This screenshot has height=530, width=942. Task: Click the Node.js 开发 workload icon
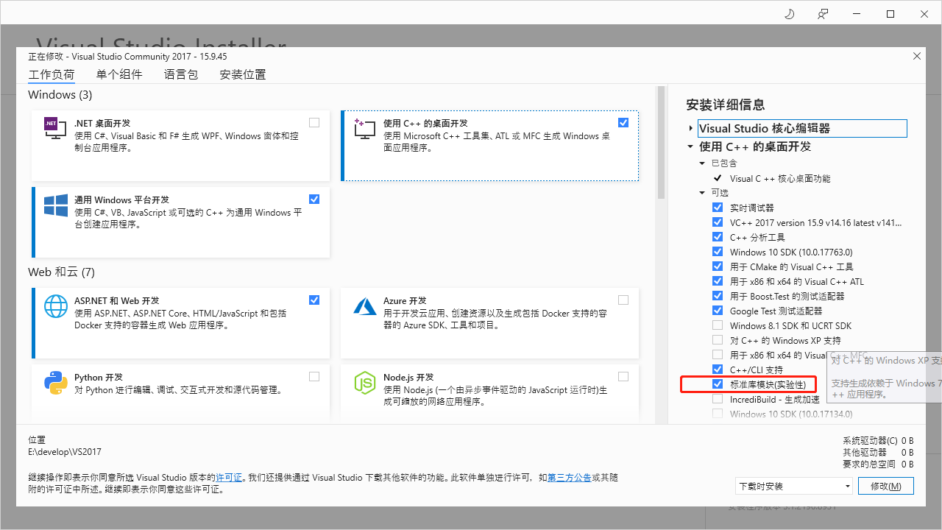pyautogui.click(x=364, y=383)
